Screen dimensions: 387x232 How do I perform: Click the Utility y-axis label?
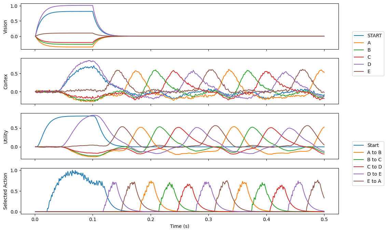point(5,136)
